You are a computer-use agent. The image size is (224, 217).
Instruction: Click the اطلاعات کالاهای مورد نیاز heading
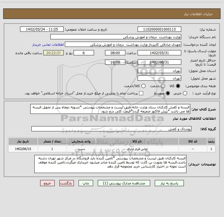[x=194, y=119]
